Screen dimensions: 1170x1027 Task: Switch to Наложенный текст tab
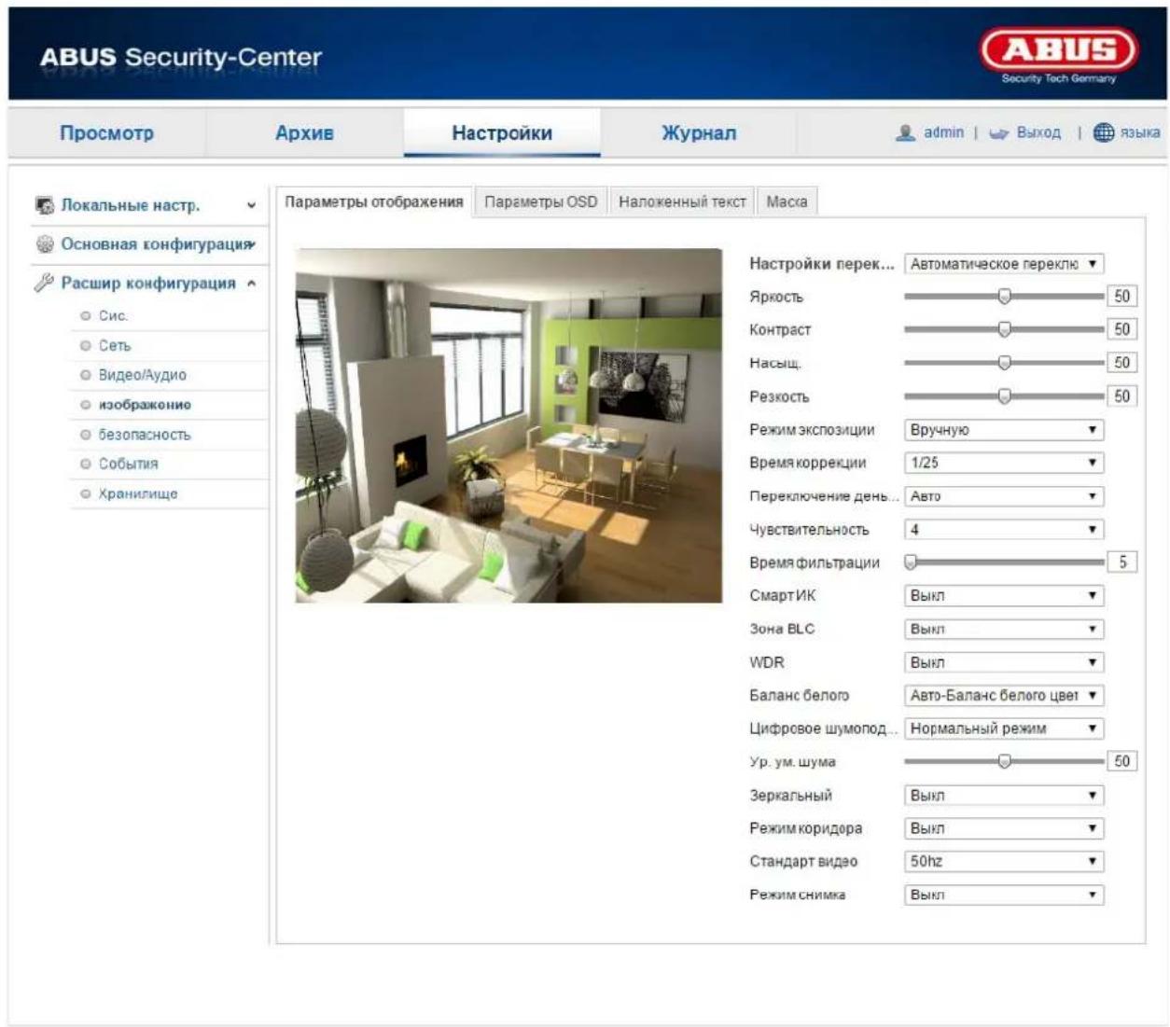pyautogui.click(x=682, y=201)
